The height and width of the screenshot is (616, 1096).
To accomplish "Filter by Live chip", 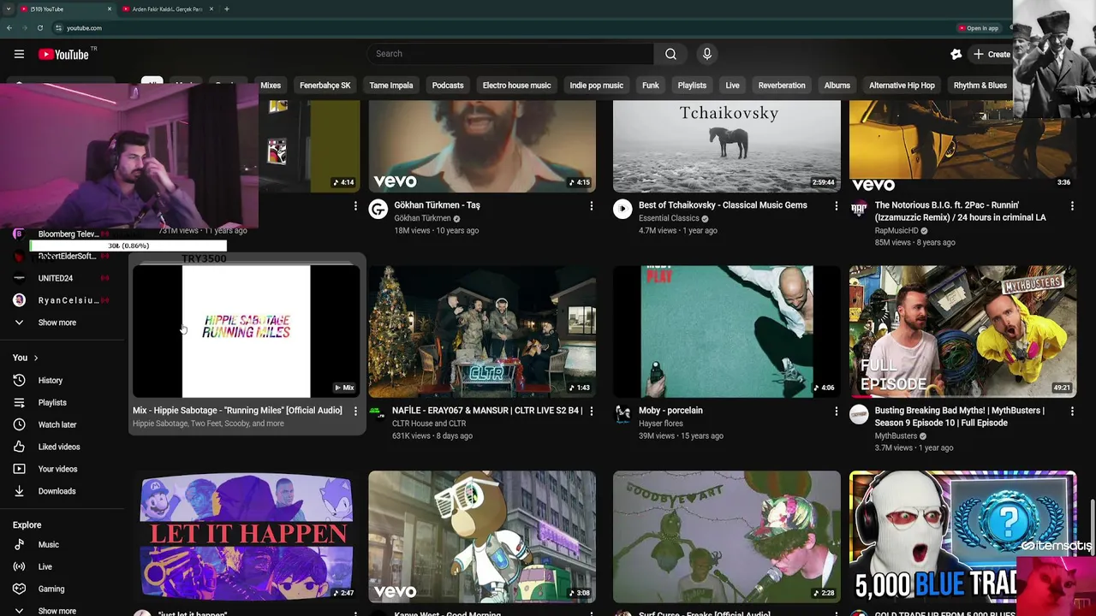I will point(732,86).
